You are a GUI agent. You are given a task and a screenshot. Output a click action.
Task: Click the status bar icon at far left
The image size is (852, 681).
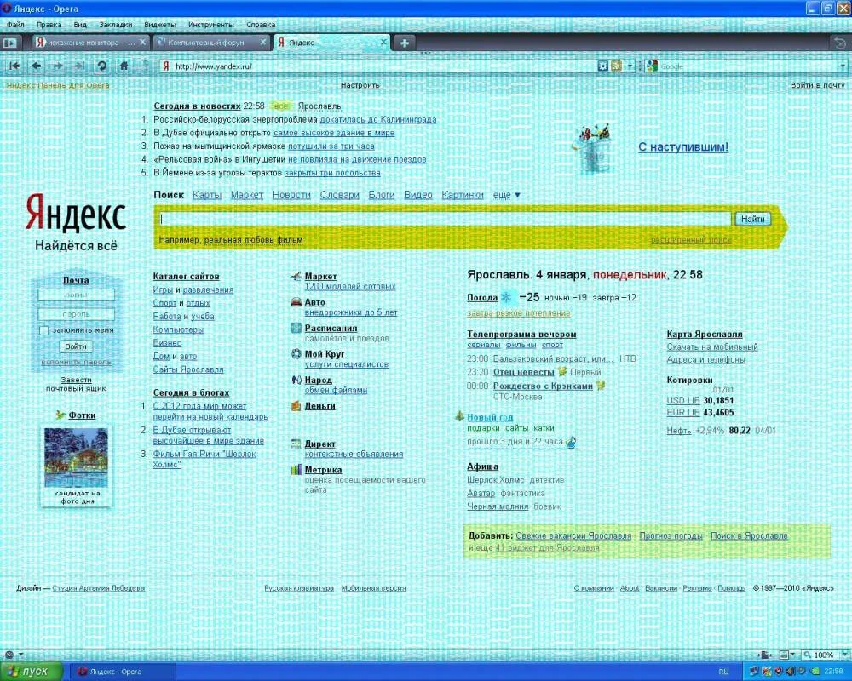tap(9, 655)
